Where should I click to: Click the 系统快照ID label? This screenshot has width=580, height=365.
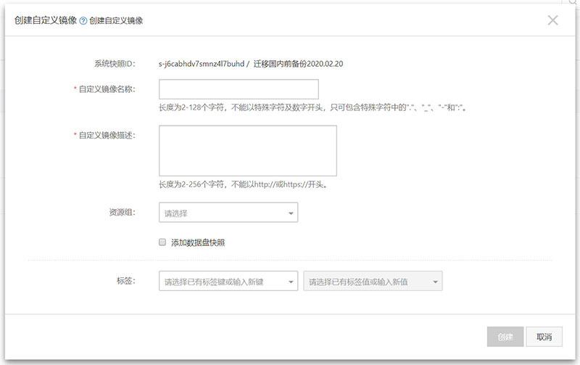[115, 64]
